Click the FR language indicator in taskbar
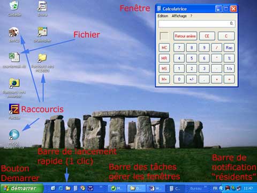The width and height of the screenshot is (257, 193). click(215, 188)
